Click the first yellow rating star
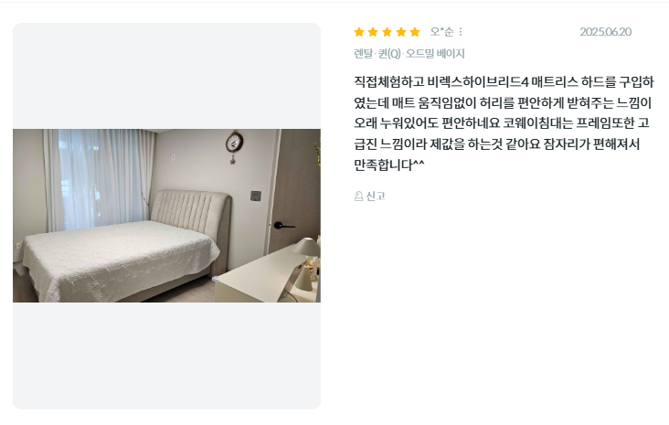669x425 pixels. pyautogui.click(x=359, y=32)
